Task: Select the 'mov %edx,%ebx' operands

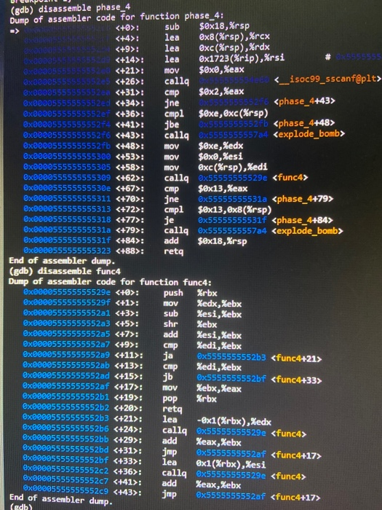Action: click(x=219, y=304)
